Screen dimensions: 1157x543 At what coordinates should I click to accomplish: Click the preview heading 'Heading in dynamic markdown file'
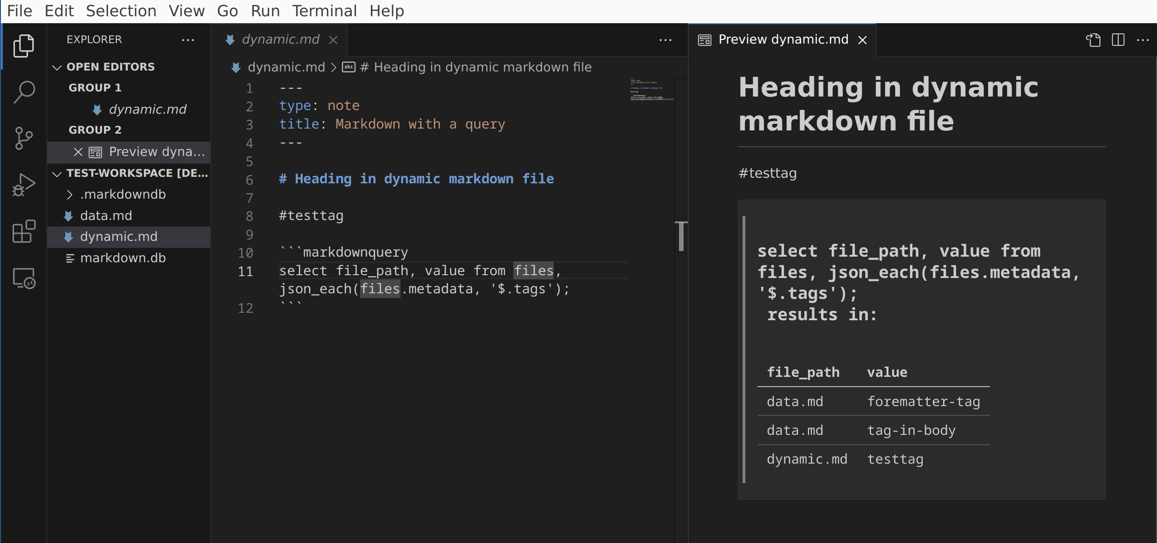coord(888,104)
